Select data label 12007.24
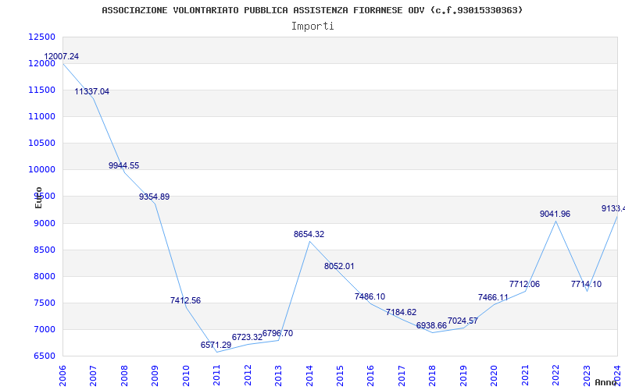 (x=62, y=56)
